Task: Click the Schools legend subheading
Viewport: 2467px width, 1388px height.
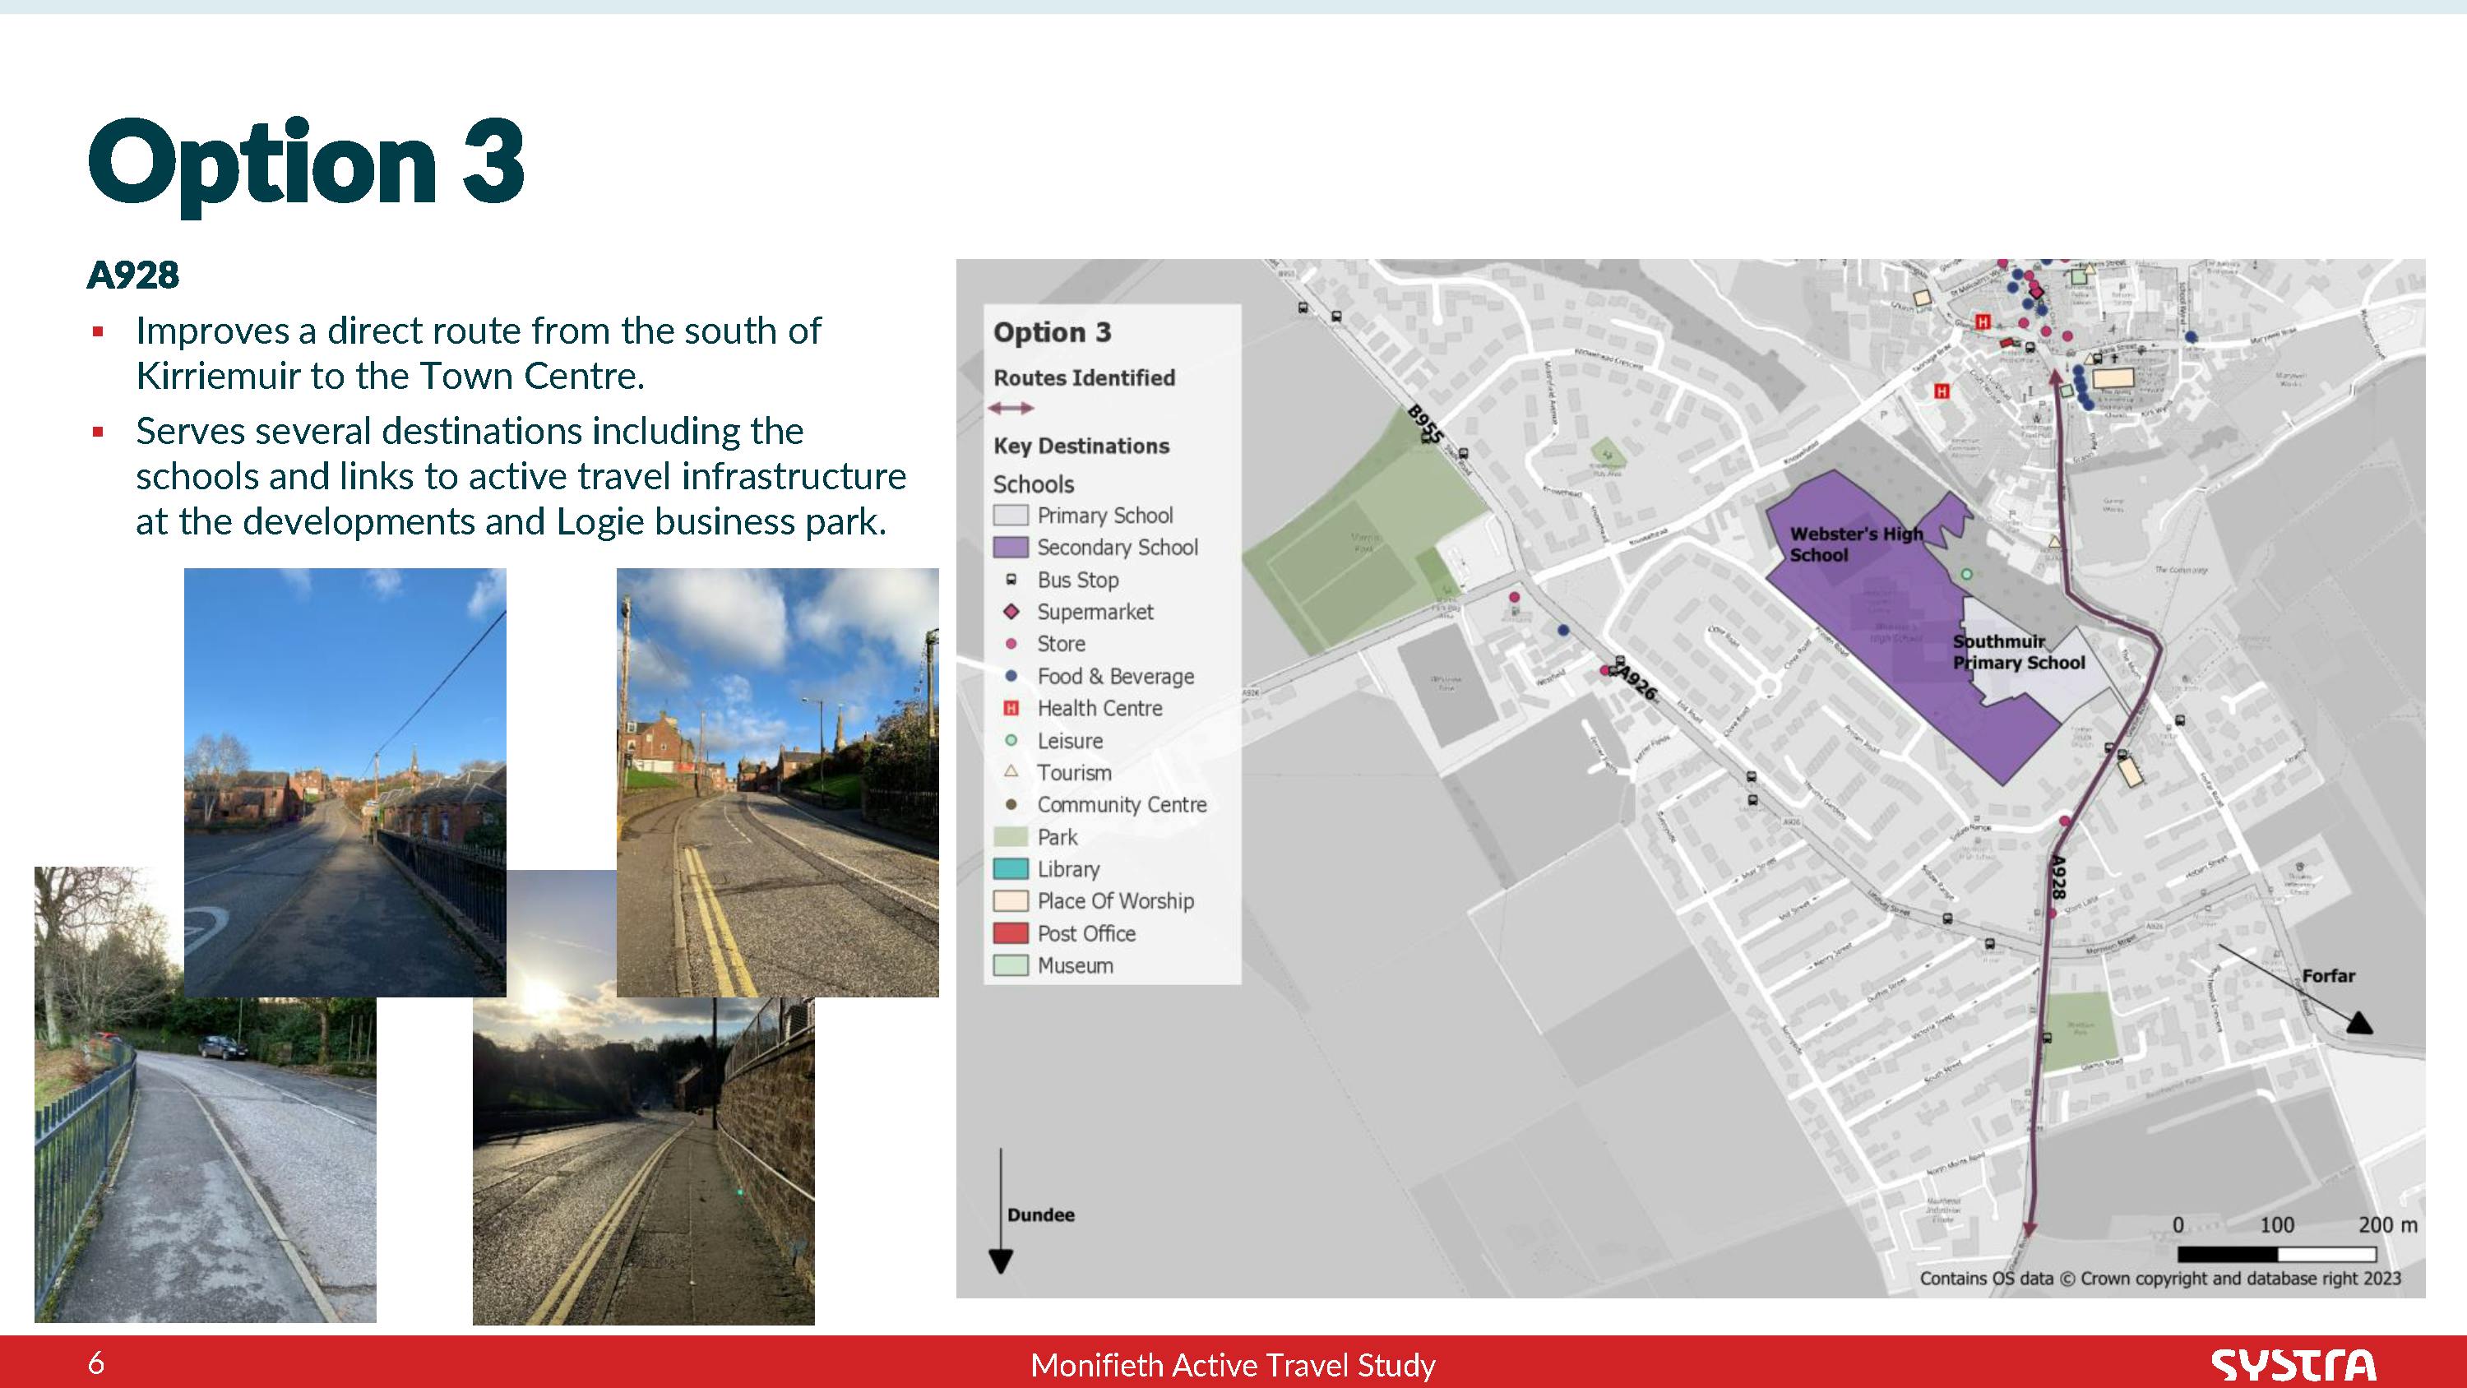Action: tap(1034, 483)
